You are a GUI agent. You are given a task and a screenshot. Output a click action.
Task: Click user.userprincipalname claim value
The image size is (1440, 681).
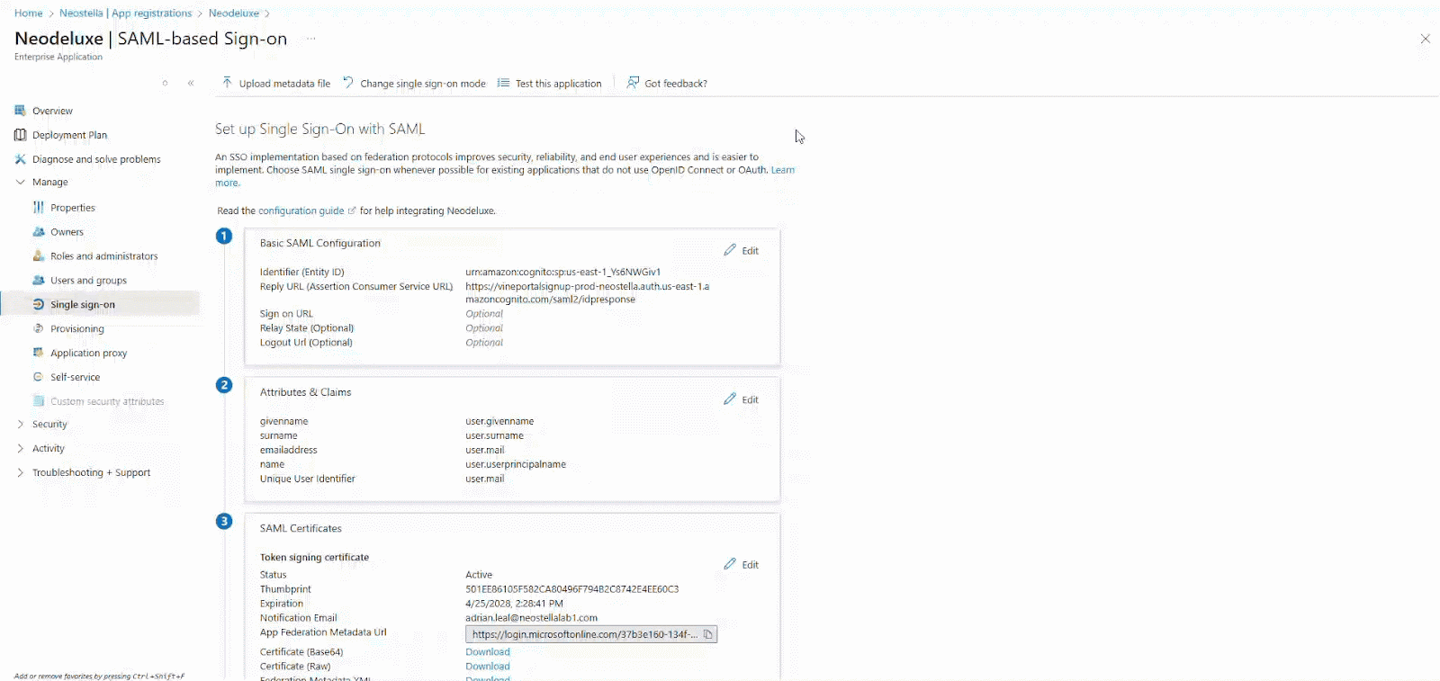point(516,464)
